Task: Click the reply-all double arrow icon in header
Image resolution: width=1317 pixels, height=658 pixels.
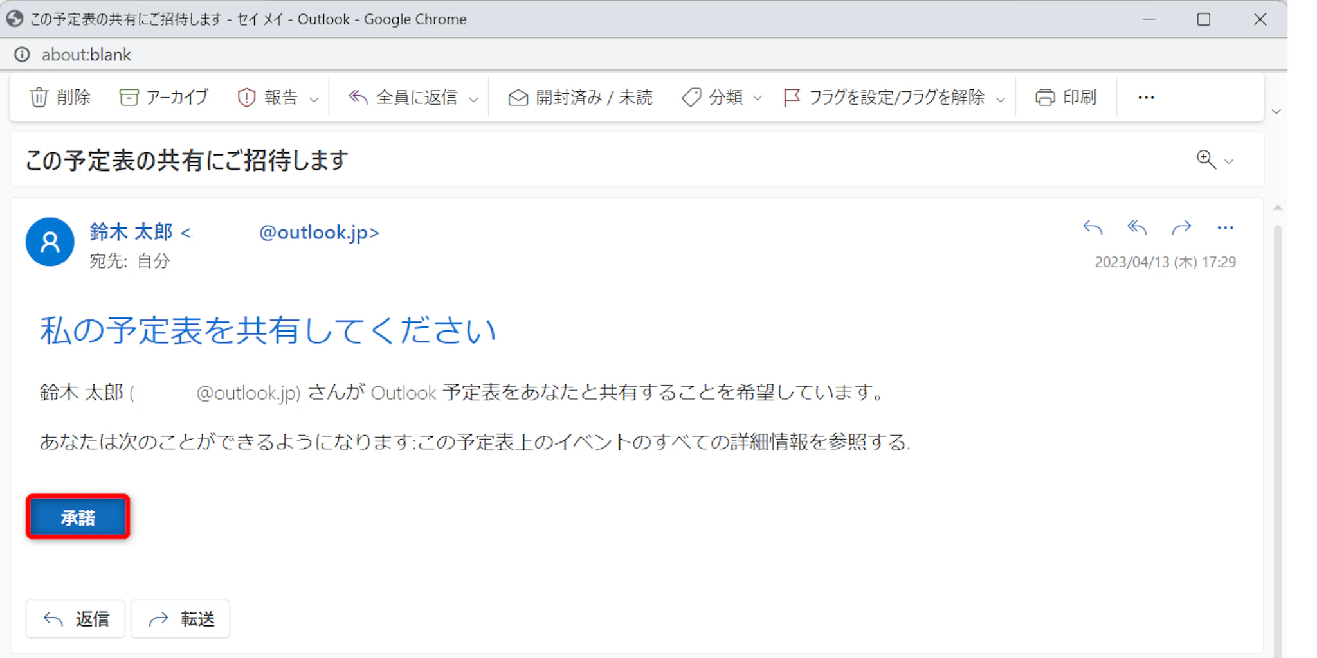Action: (x=1137, y=228)
